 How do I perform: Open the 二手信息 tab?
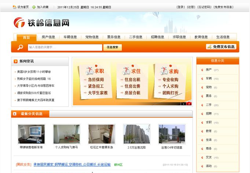(x=136, y=37)
